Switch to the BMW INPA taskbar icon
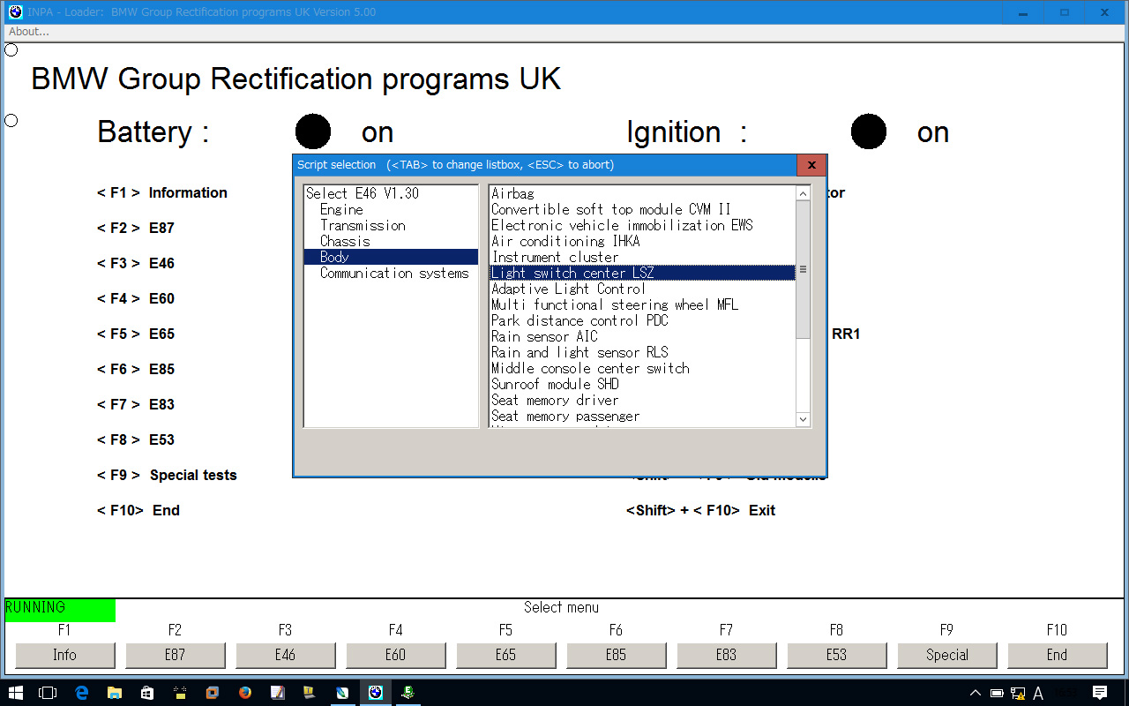 coord(375,693)
